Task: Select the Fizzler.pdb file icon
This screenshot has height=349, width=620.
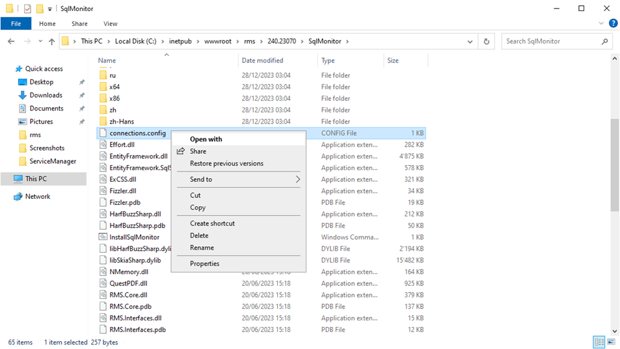Action: (x=103, y=203)
